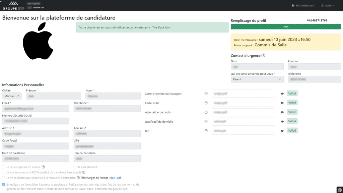343x193 pixels.
Task: Click the help icon for Justificatif de domicile
Action: 206,122
